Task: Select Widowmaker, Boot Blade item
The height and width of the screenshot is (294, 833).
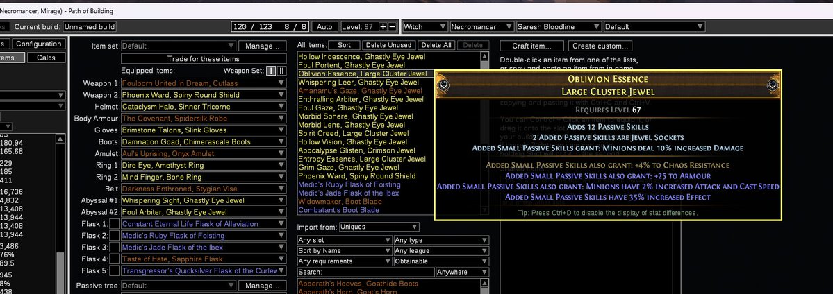Action: click(338, 202)
